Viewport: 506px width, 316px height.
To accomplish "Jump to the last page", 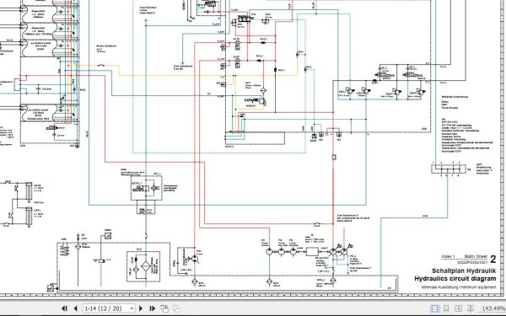I will (152, 308).
